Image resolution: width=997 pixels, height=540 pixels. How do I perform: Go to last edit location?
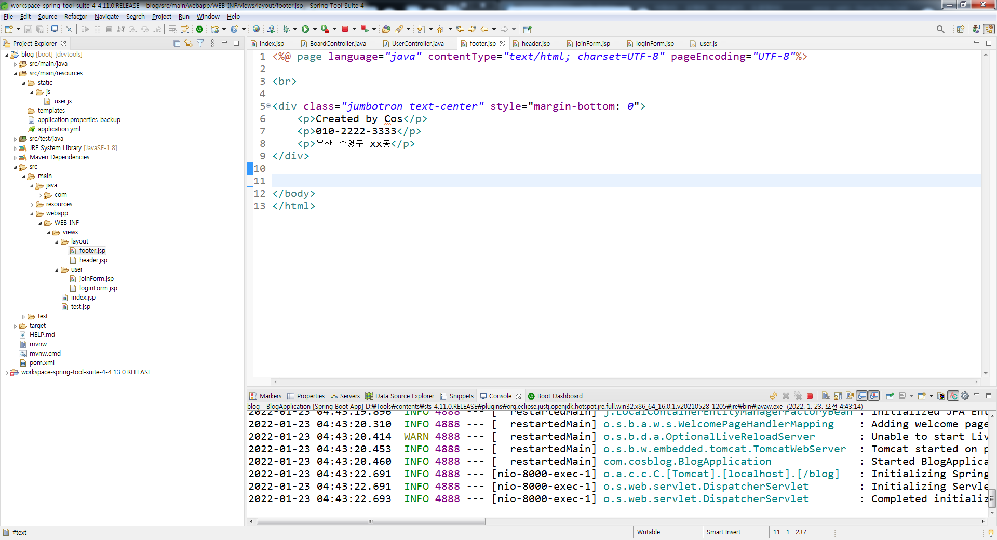coord(460,29)
